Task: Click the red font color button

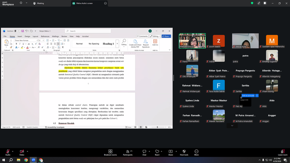Action: tap(27, 48)
